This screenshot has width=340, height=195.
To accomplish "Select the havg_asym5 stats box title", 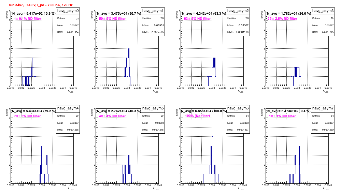I will point(153,108).
